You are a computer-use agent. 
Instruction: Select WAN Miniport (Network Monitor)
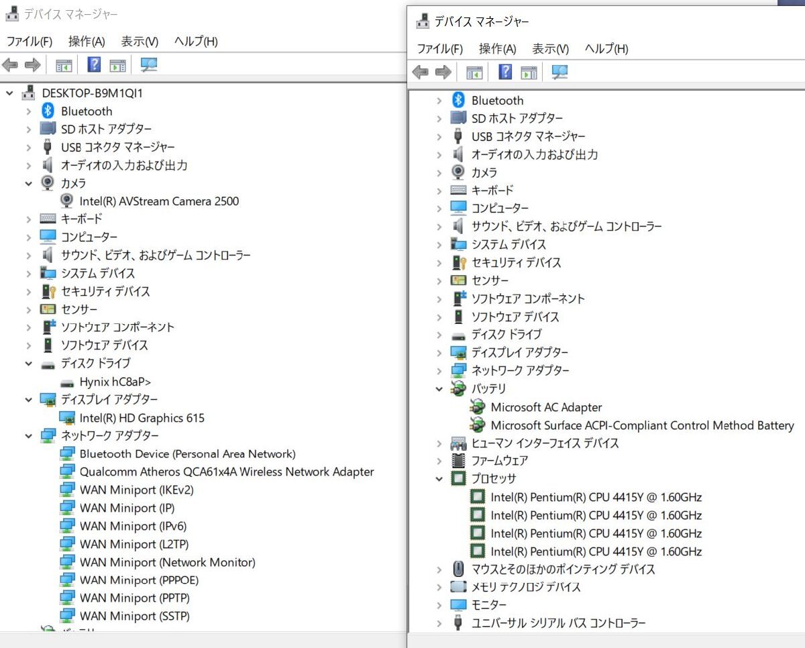pos(167,562)
